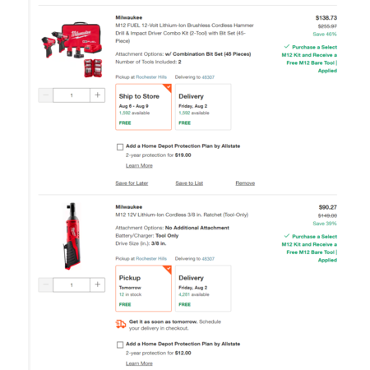Image resolution: width=370 pixels, height=370 pixels.
Task: Decrease quantity of the M12 ratchet
Action: click(45, 284)
